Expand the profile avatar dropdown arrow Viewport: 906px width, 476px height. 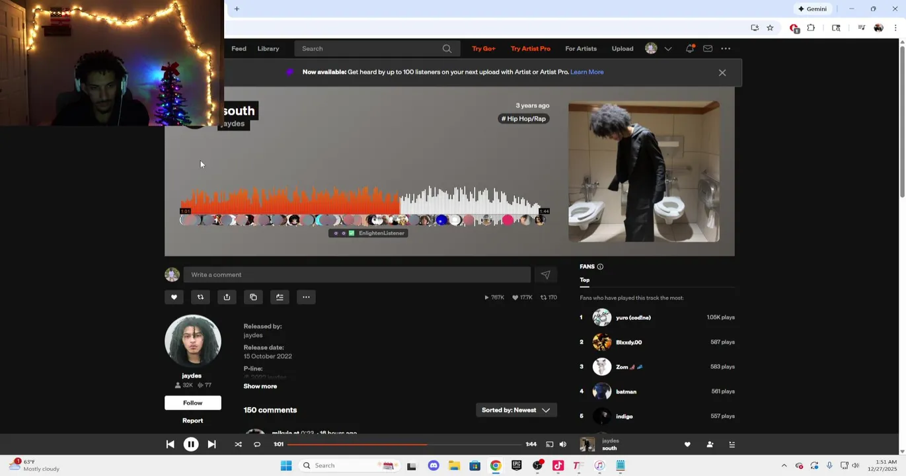pyautogui.click(x=668, y=48)
